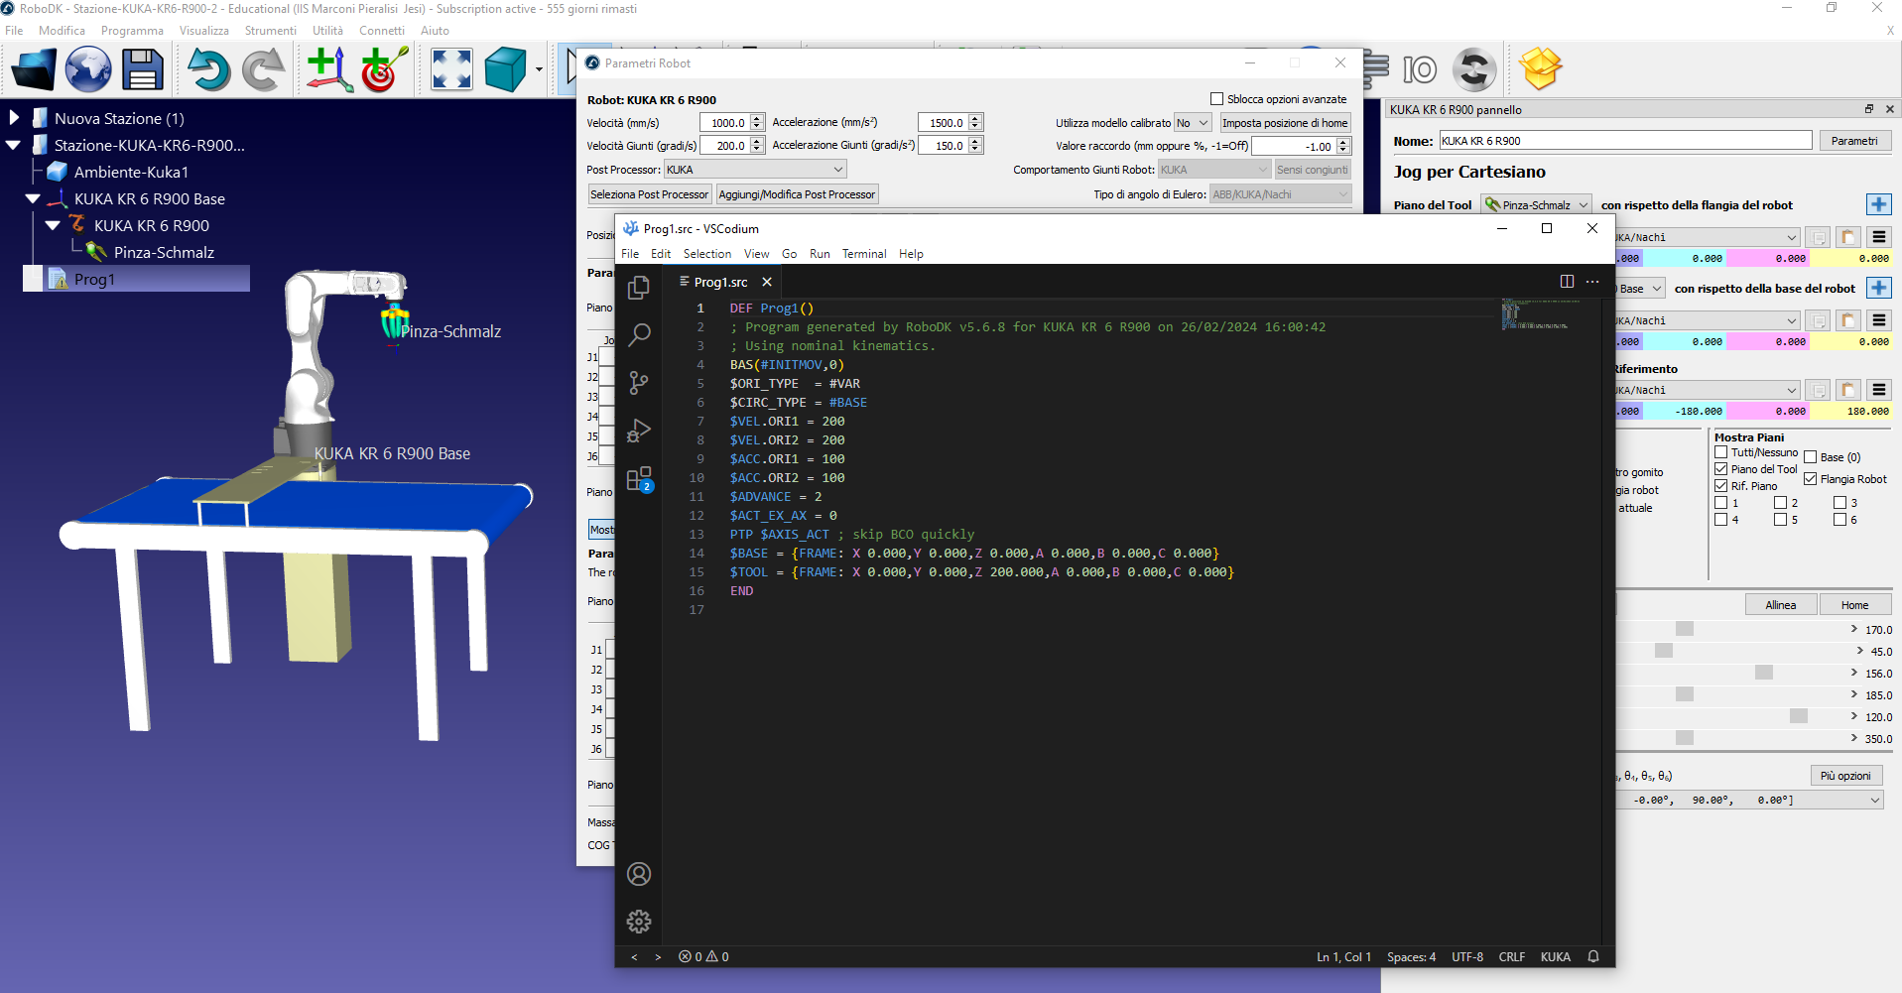
Task: Open the Source Control view in VSCodium
Action: (x=639, y=383)
